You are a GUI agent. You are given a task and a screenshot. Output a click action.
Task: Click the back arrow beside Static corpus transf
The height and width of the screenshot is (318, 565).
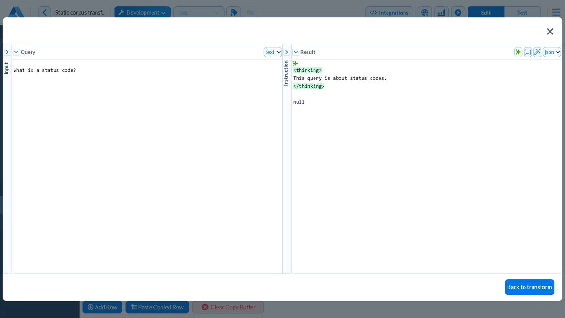click(x=44, y=12)
